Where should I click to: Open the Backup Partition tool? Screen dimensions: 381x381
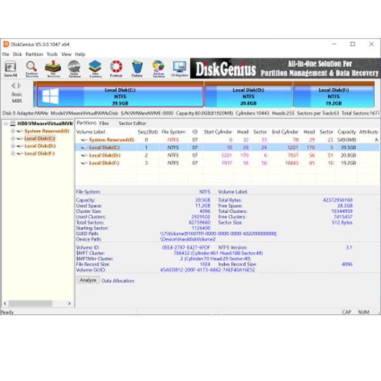[158, 69]
